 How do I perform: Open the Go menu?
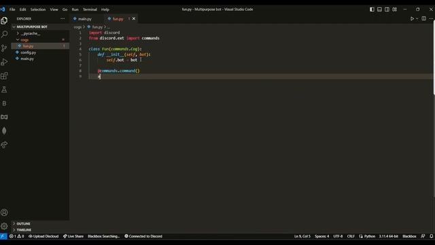65,10
